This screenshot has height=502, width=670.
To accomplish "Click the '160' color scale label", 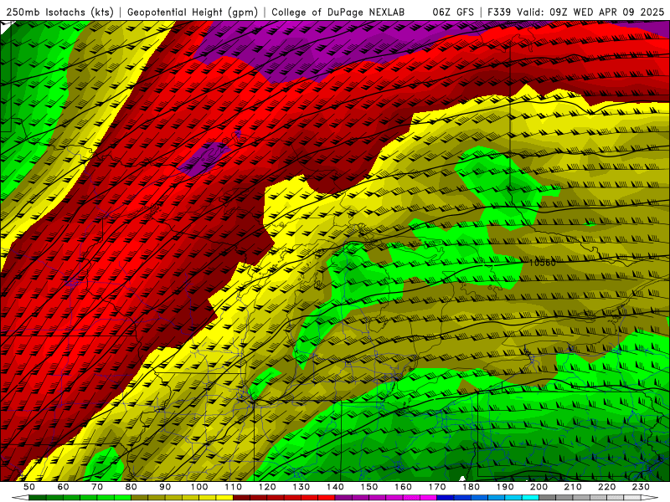I will pyautogui.click(x=403, y=487).
